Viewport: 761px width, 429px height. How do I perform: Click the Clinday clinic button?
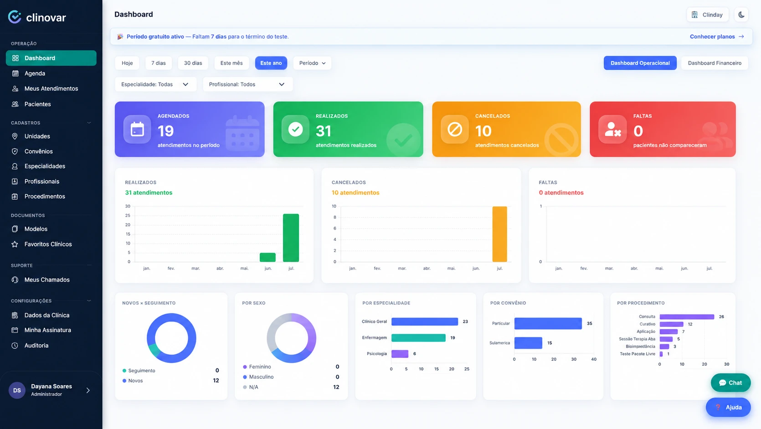pyautogui.click(x=707, y=15)
